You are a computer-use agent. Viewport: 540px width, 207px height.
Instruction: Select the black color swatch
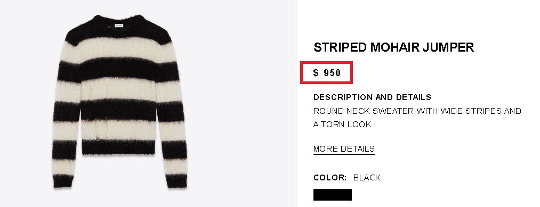tap(332, 195)
